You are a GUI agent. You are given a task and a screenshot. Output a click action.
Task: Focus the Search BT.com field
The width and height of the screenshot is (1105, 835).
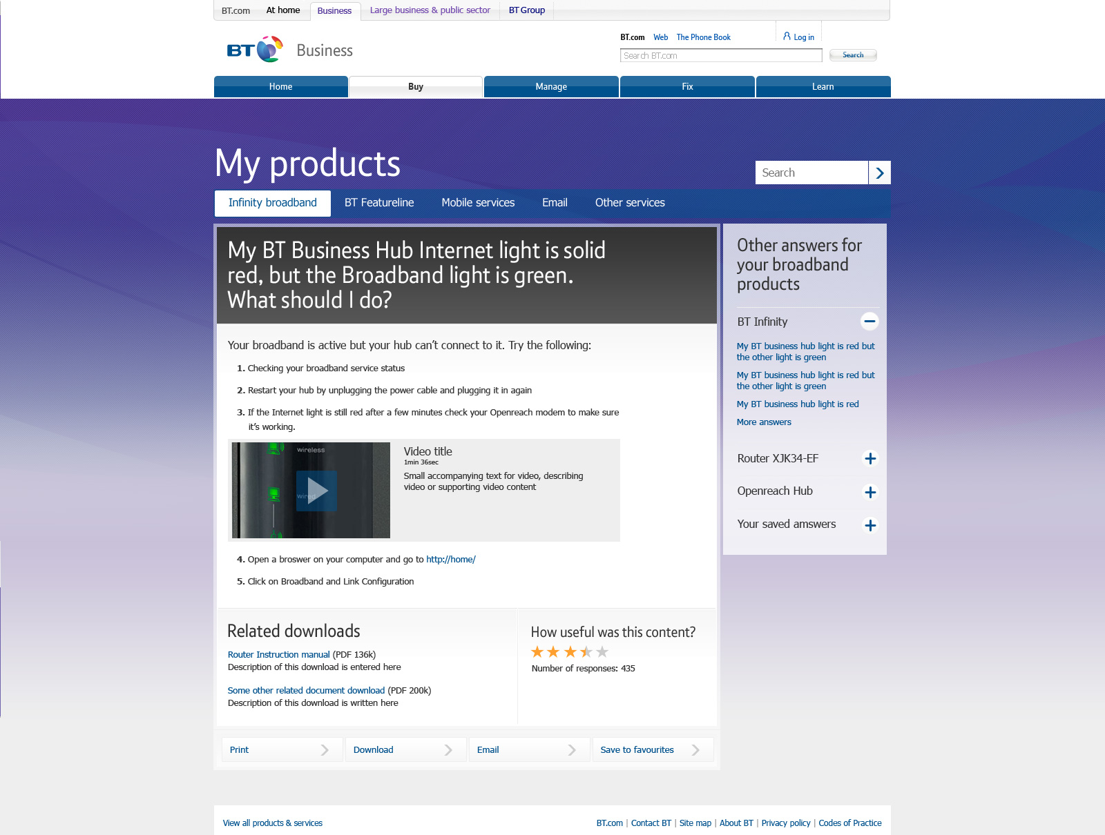(x=721, y=55)
